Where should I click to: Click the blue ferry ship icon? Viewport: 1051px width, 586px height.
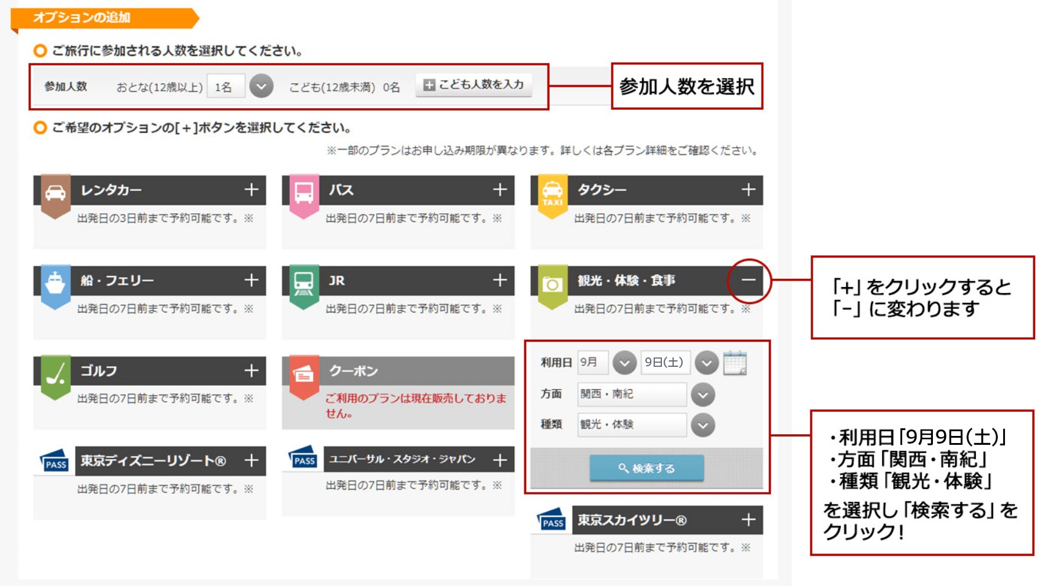[x=56, y=284]
